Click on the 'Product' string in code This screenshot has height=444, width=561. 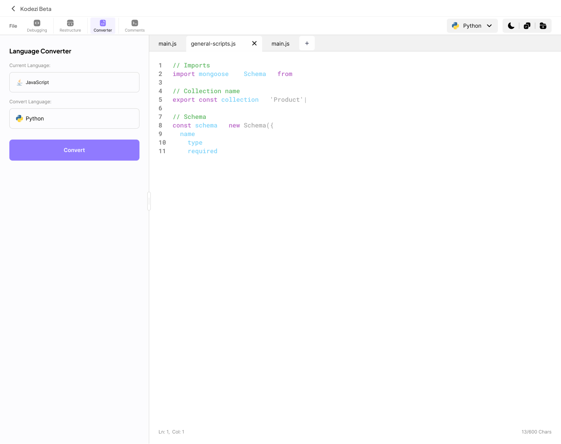tap(287, 100)
